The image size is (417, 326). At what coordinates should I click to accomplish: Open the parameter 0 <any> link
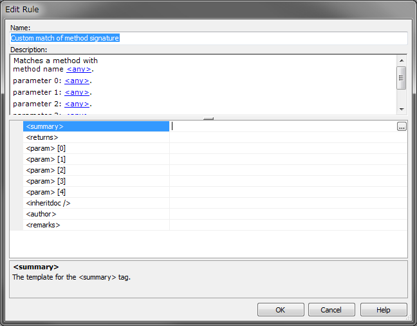pyautogui.click(x=77, y=81)
